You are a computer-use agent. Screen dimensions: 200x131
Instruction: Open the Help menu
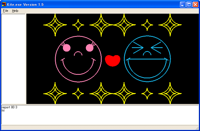point(15,11)
